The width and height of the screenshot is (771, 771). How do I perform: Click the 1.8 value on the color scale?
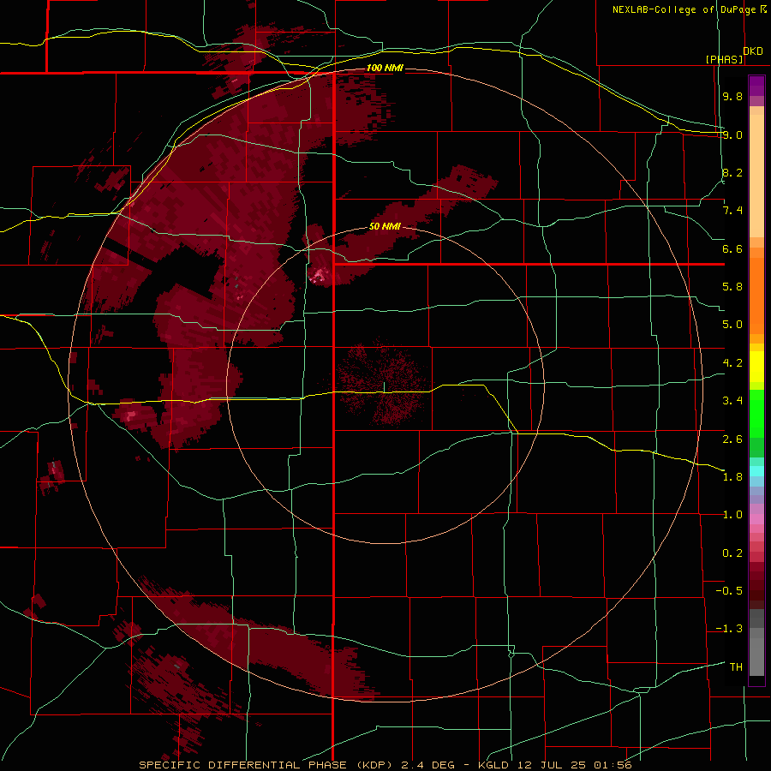[732, 477]
